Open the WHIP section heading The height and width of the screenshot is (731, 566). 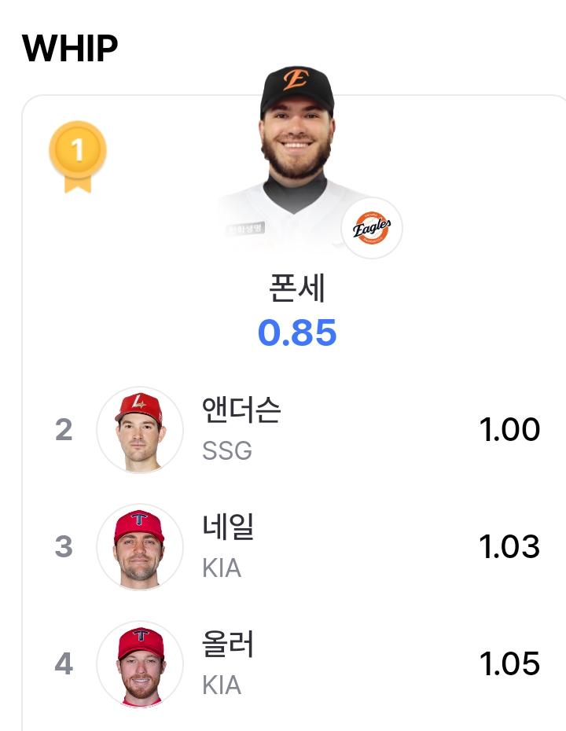[x=70, y=48]
